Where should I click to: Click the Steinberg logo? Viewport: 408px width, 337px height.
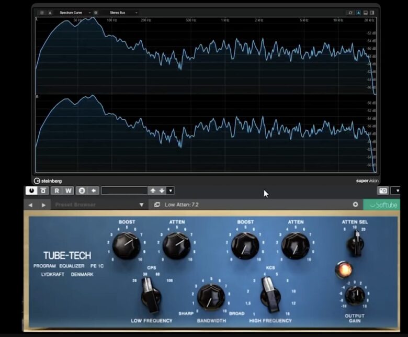point(48,181)
